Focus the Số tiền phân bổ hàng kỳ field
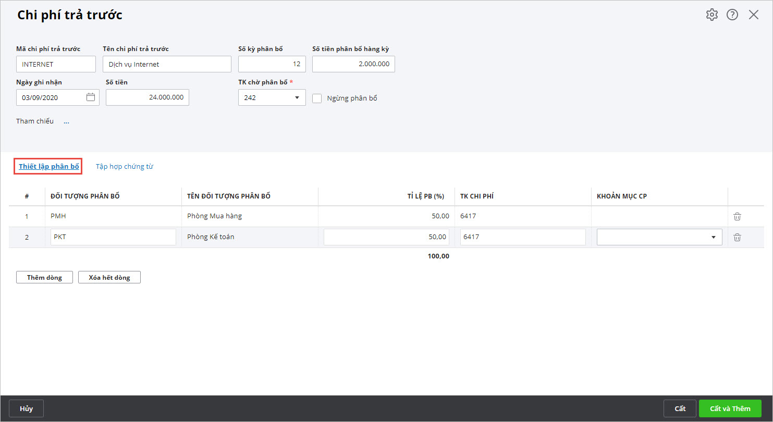The width and height of the screenshot is (773, 422). [353, 64]
